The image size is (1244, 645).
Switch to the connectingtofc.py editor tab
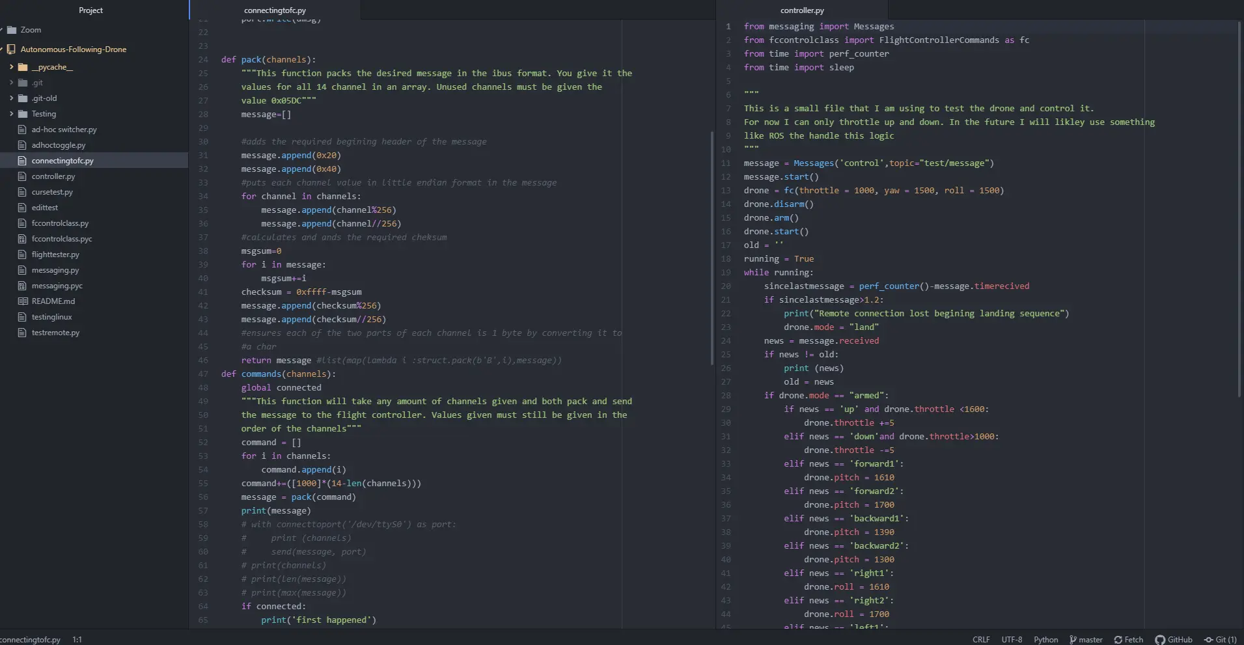click(275, 10)
